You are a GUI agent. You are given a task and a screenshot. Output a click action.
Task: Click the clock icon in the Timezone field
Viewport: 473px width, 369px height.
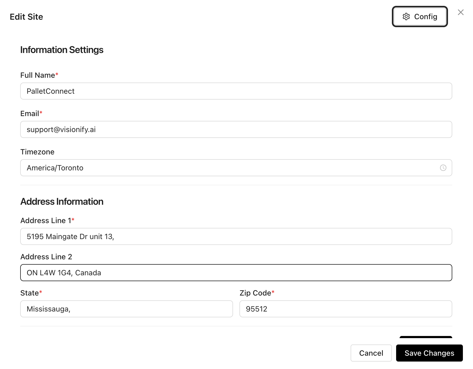click(x=443, y=168)
